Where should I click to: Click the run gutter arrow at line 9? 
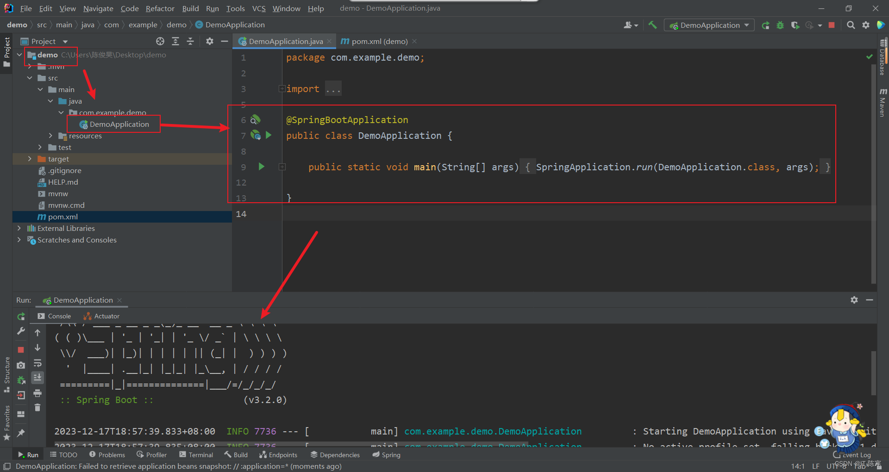(x=262, y=167)
